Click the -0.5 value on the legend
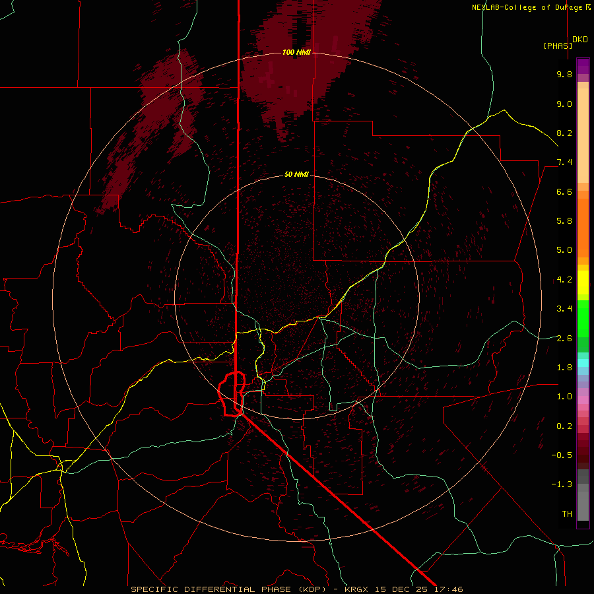 (562, 455)
